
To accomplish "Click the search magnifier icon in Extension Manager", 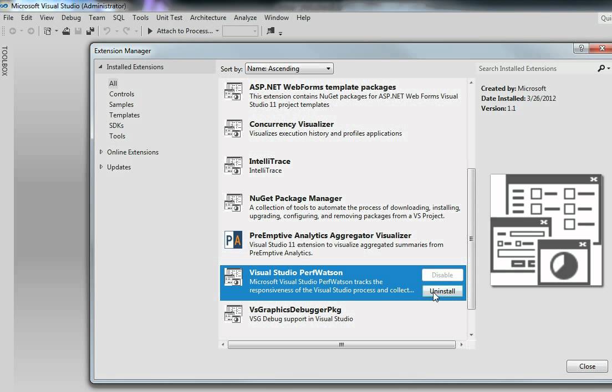I will [601, 68].
